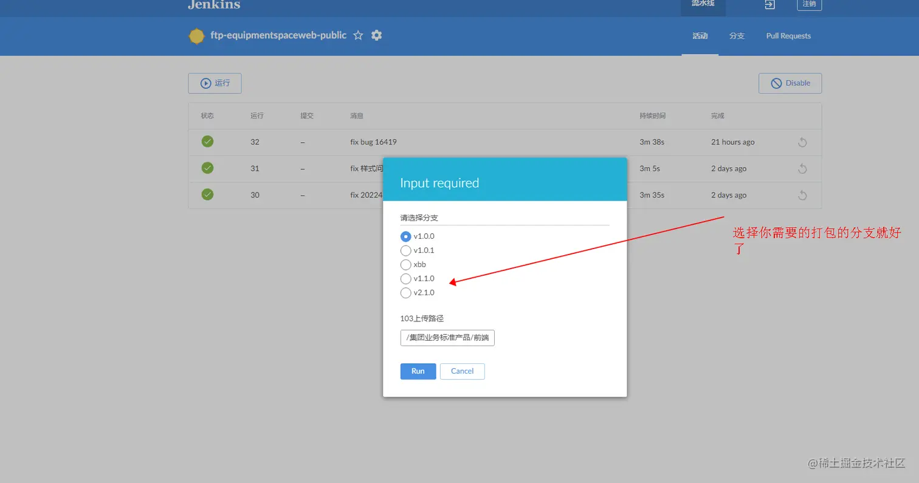Click duration 3m 35s cell
The image size is (919, 483).
[652, 195]
